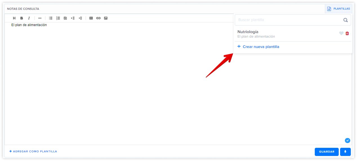Toggle bold formatting in notes editor

(22, 18)
